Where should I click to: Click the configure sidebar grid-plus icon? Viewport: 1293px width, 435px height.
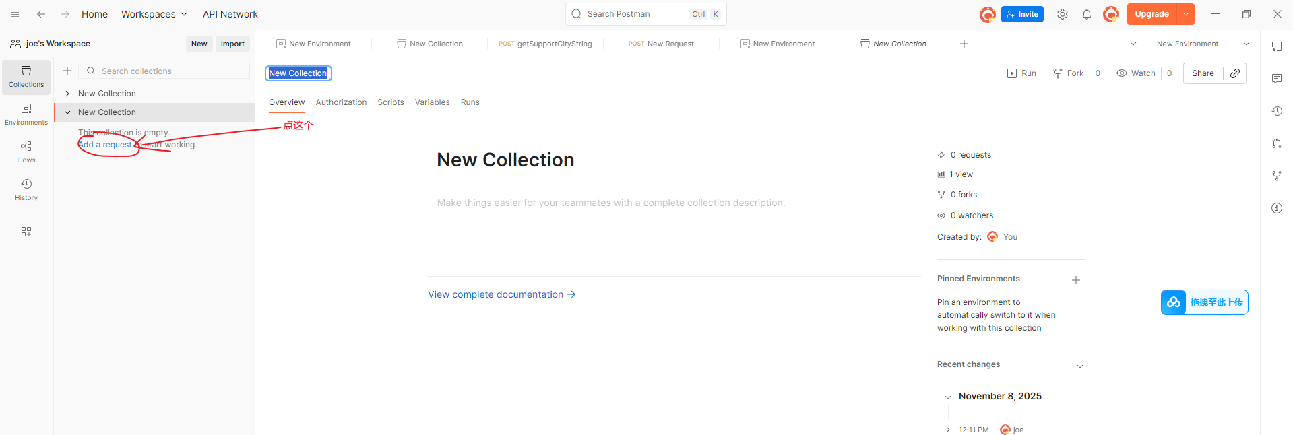click(26, 232)
